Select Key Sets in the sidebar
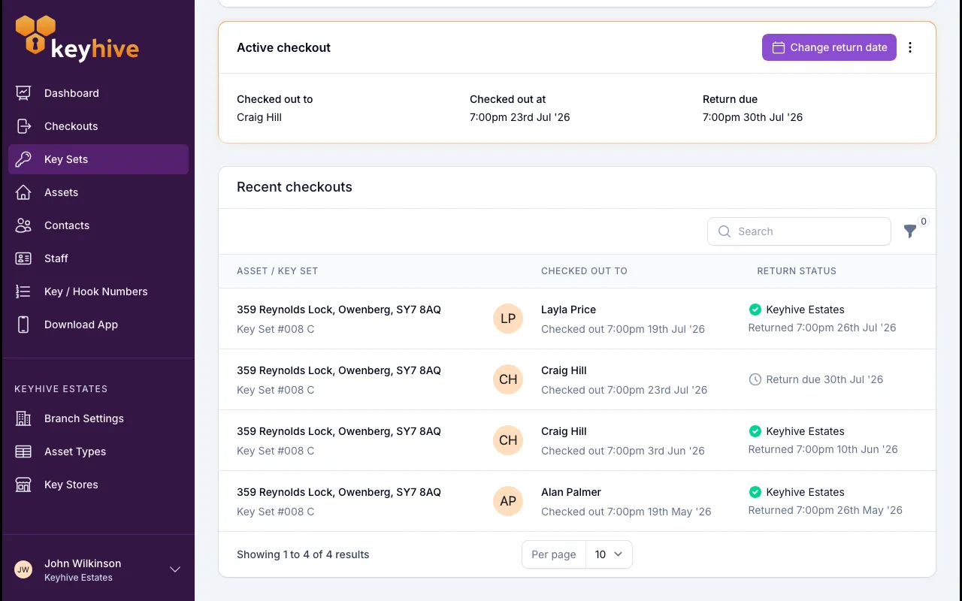The width and height of the screenshot is (962, 601). point(98,159)
